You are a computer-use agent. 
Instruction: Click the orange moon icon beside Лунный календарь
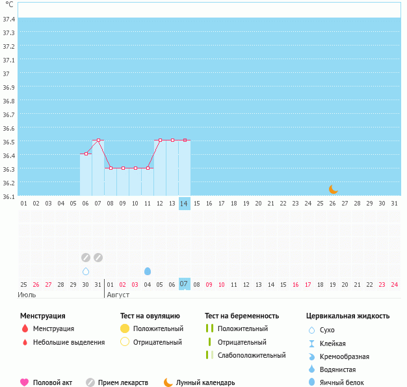point(168,382)
